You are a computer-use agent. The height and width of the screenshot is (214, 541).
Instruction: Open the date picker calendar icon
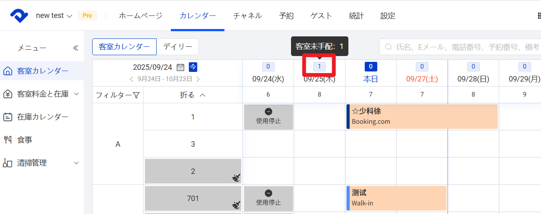pyautogui.click(x=180, y=67)
